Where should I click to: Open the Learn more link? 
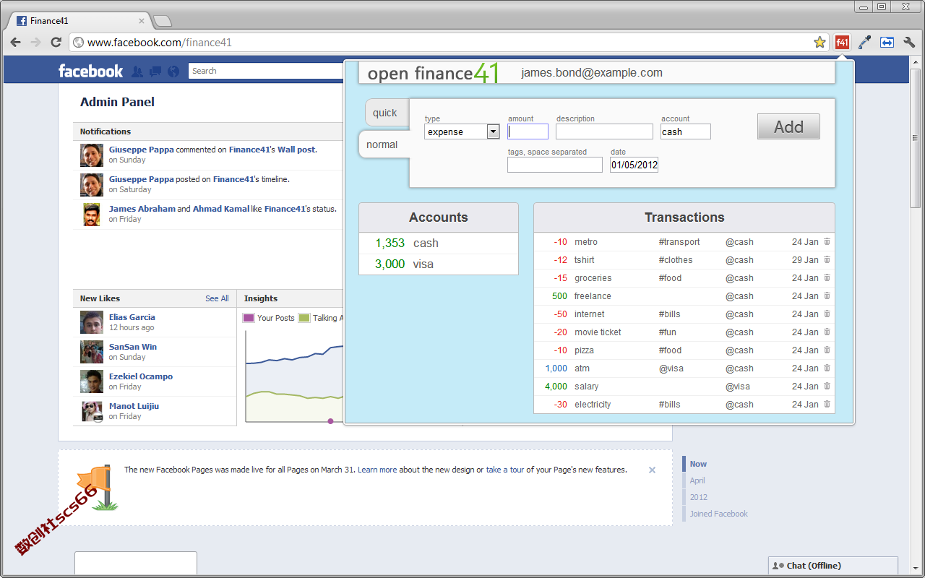377,470
